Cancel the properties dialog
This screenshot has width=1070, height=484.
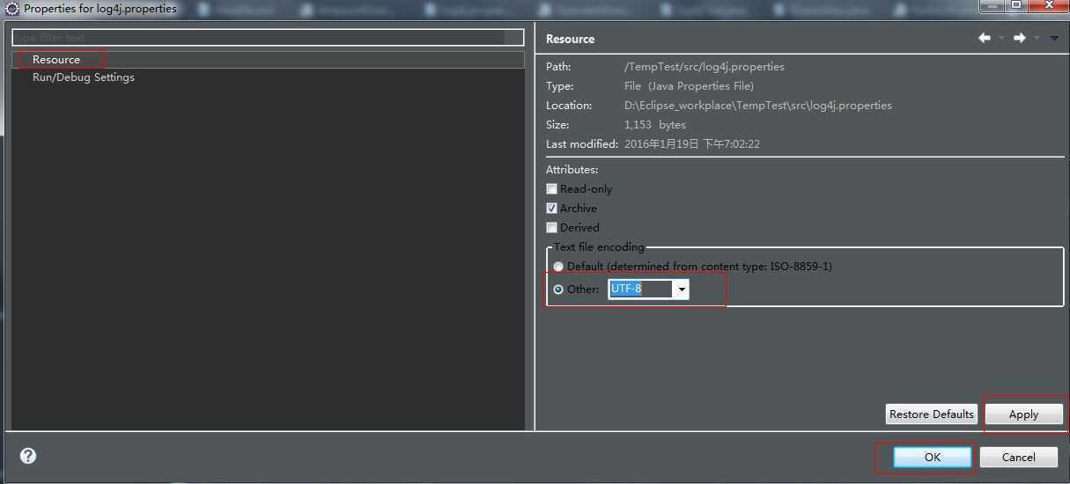click(1019, 457)
